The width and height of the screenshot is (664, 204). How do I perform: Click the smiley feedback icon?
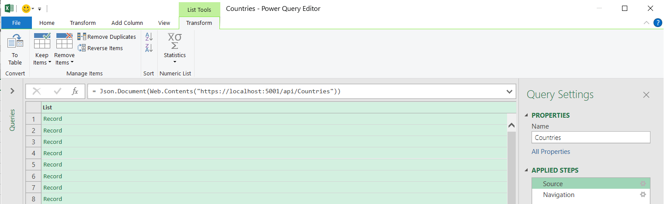pyautogui.click(x=26, y=9)
